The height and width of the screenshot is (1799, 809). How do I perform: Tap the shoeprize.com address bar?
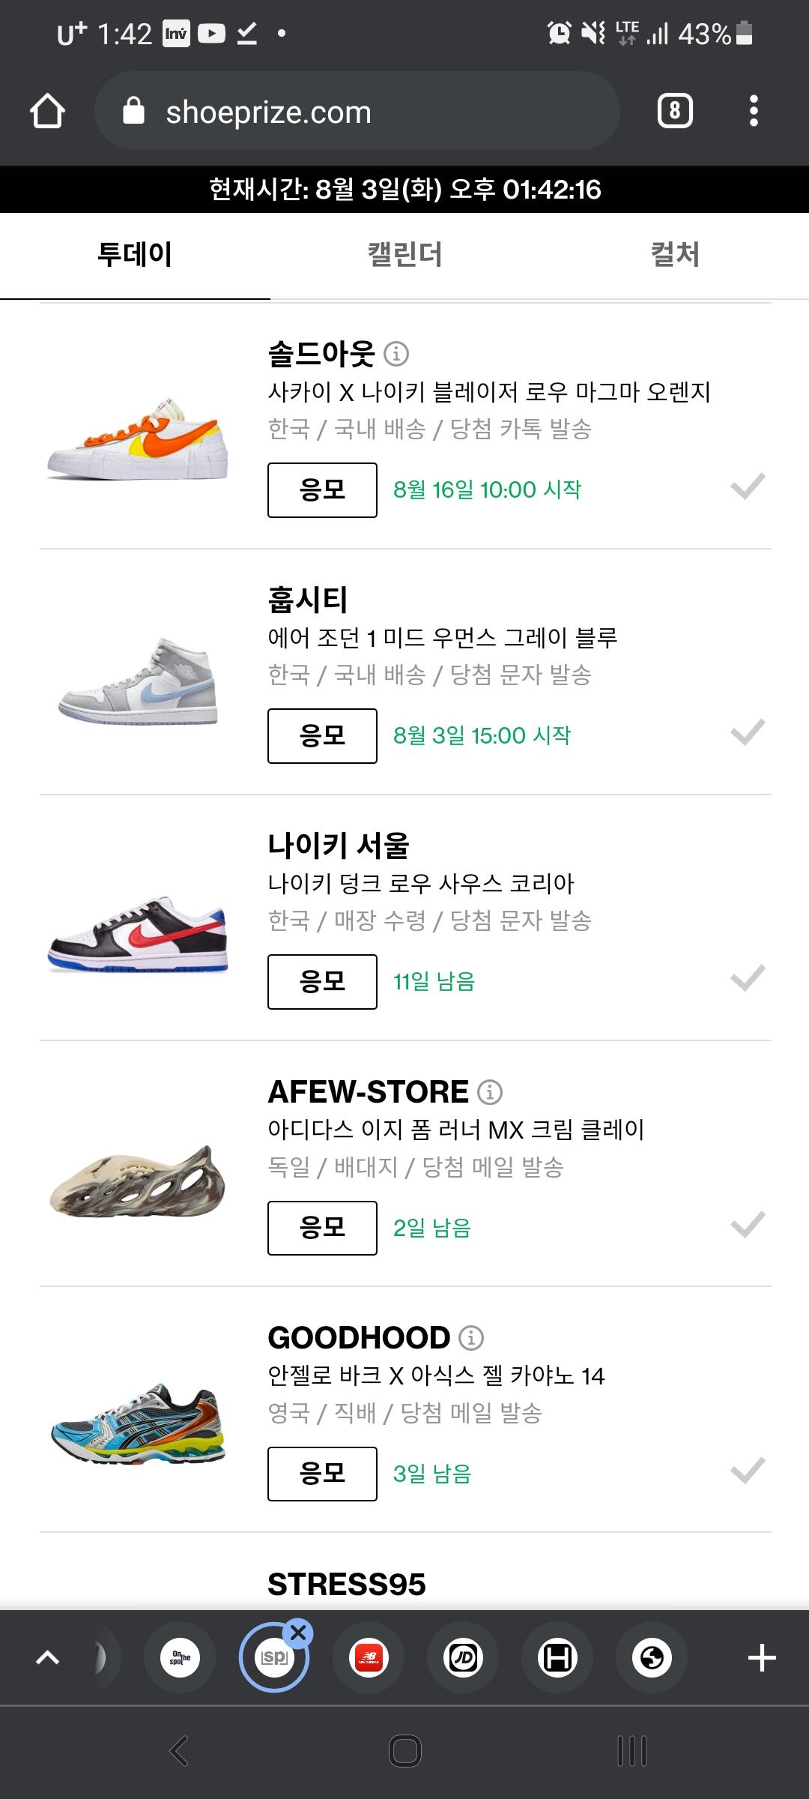point(357,112)
